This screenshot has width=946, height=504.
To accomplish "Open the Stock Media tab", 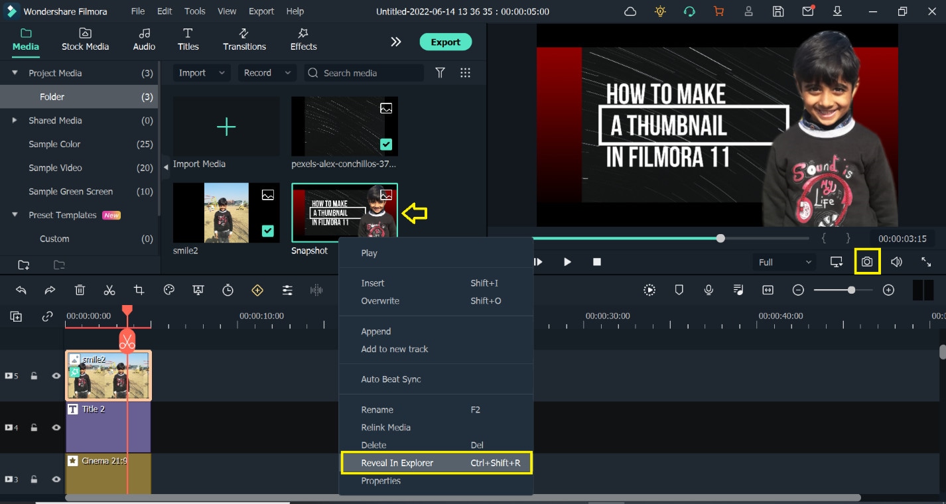I will 85,39.
